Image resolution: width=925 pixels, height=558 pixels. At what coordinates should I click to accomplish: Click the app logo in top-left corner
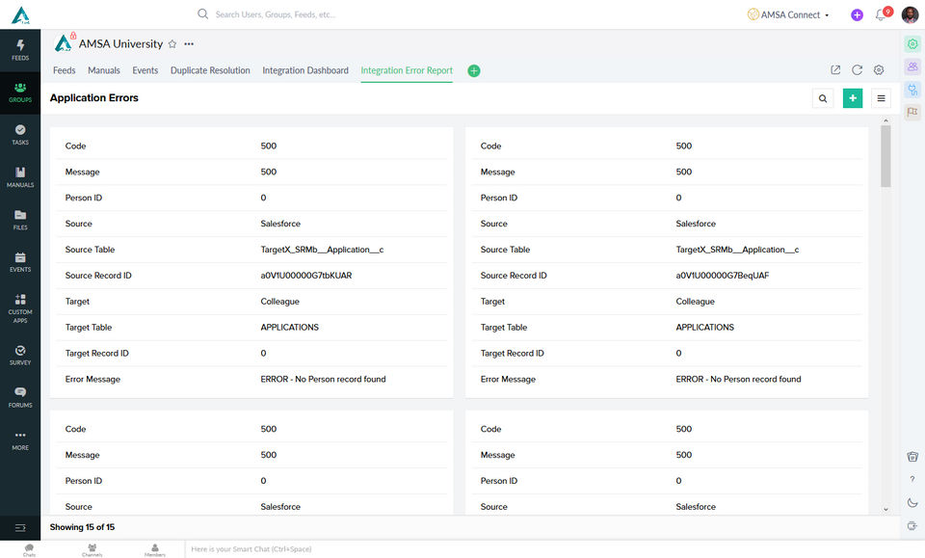20,15
